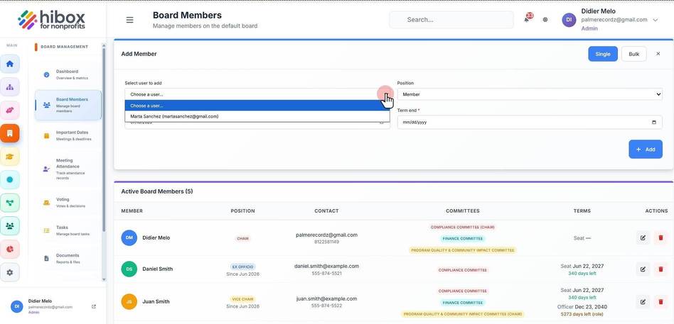Expand the Didier Melo account menu chevron

(x=655, y=20)
